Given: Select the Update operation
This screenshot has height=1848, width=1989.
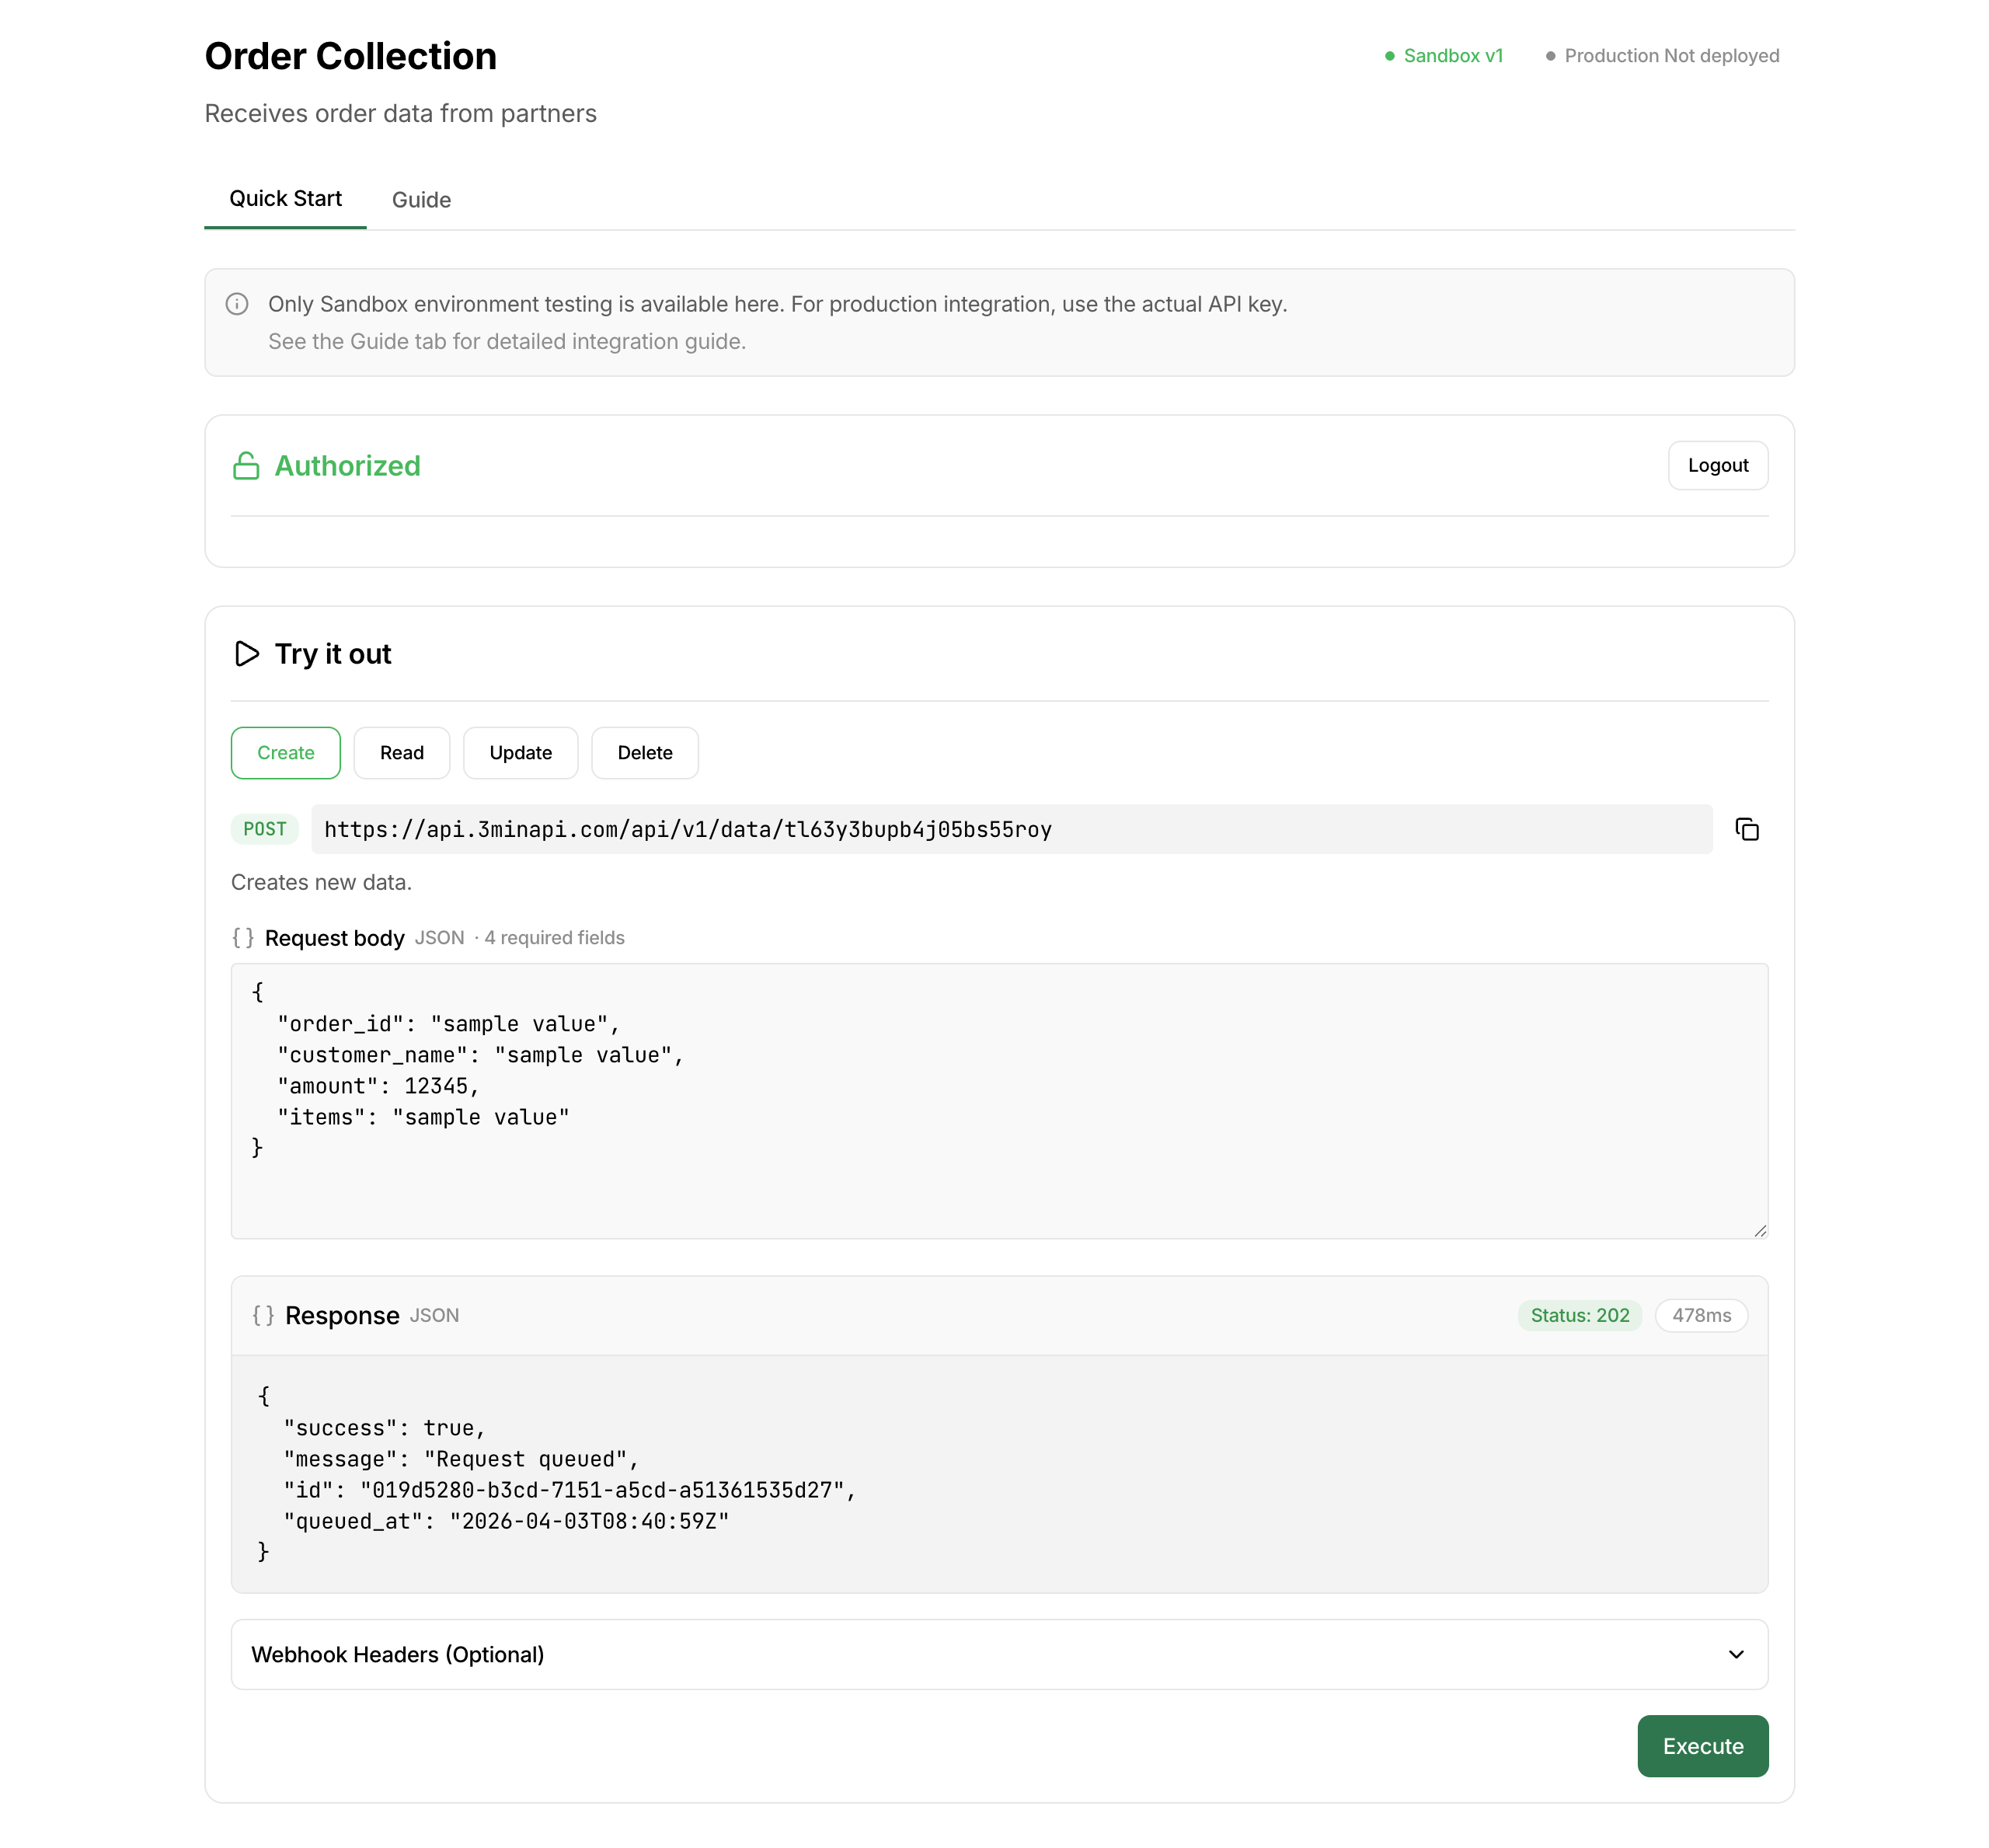Looking at the screenshot, I should coord(520,752).
